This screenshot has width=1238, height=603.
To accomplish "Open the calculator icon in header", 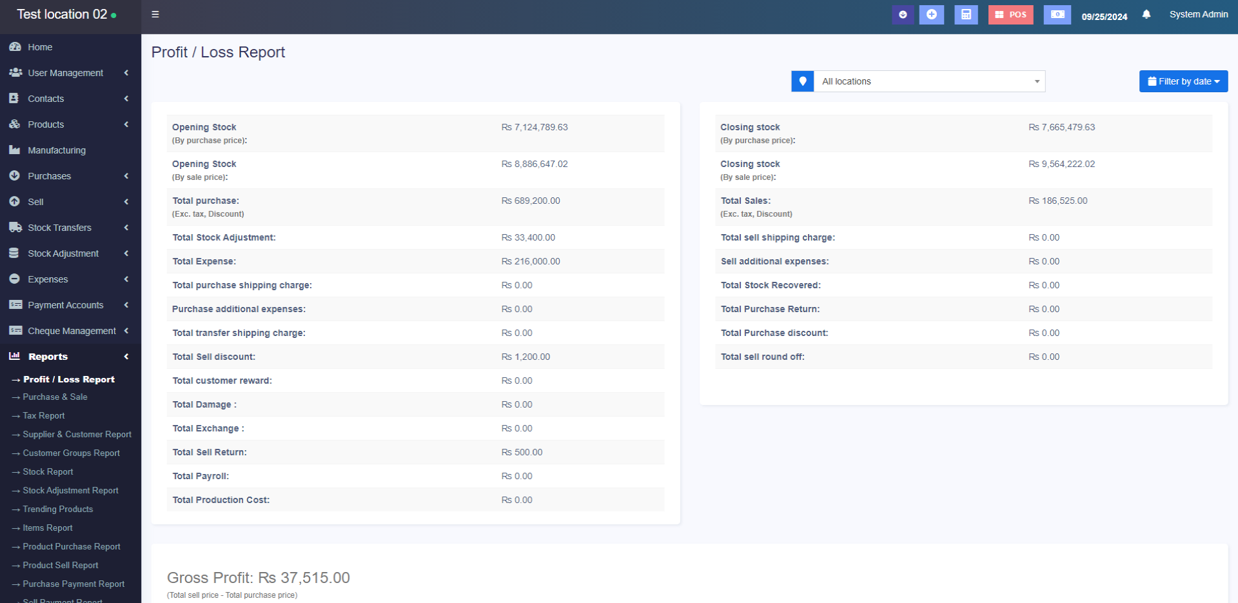I will [966, 14].
